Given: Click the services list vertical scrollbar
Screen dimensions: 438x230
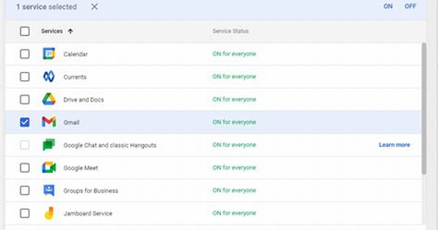Looking at the screenshot, I should [424, 108].
